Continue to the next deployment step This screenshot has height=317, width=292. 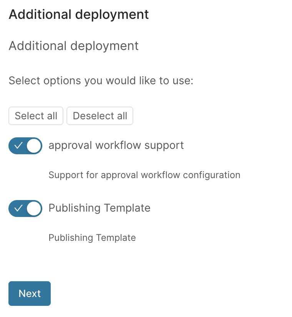tap(30, 294)
